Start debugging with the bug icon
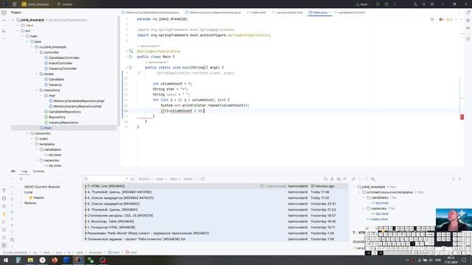 386,4
